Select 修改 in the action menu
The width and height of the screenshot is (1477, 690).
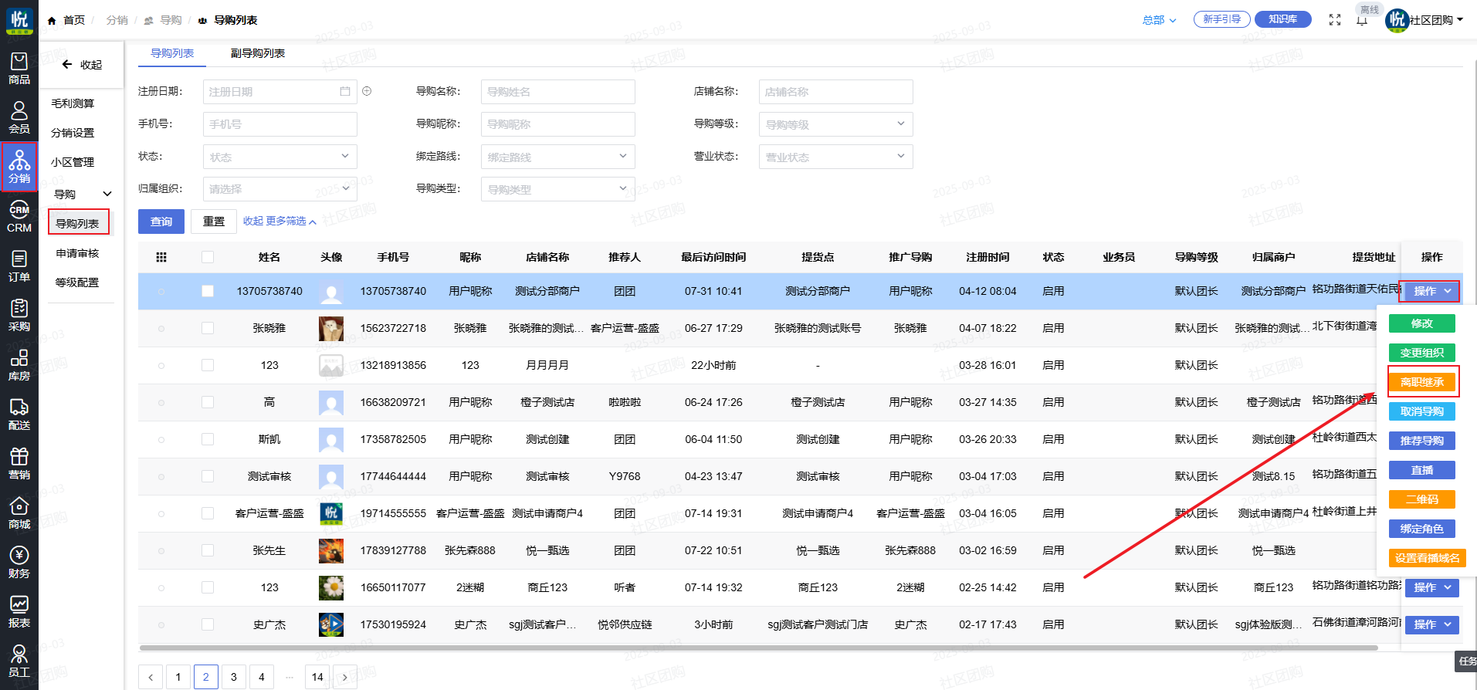[1422, 323]
